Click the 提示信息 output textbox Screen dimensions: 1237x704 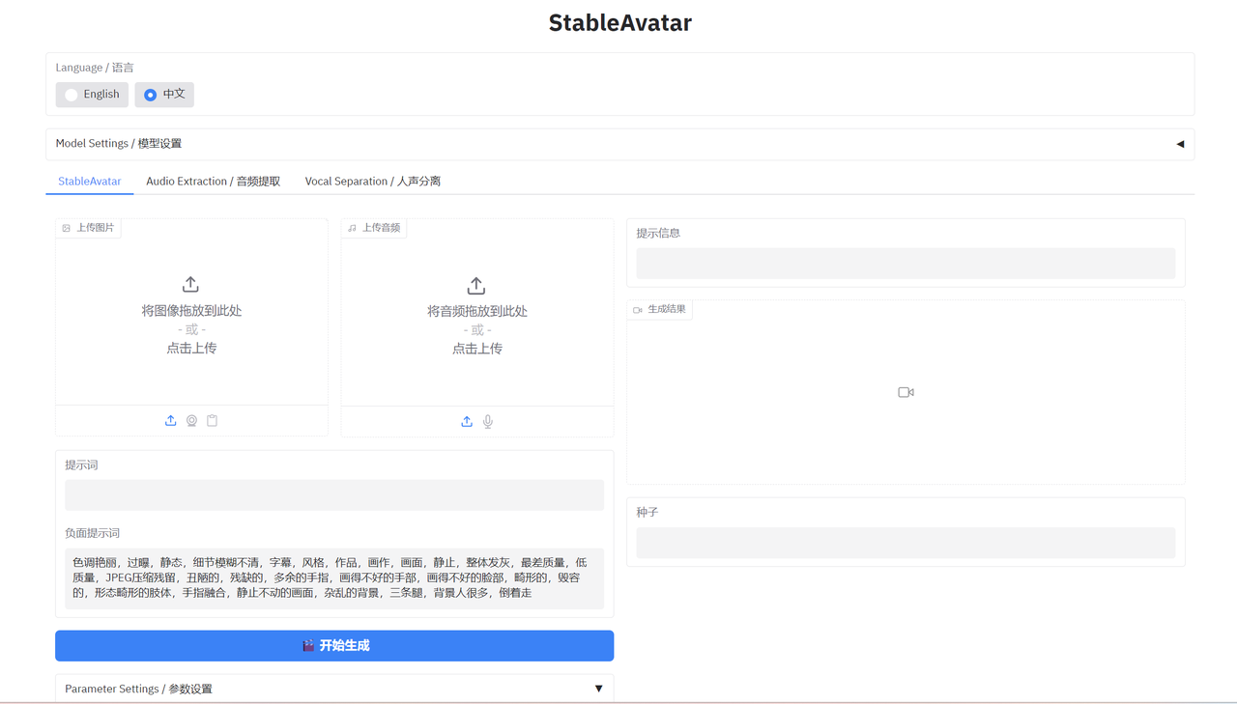pyautogui.click(x=906, y=264)
